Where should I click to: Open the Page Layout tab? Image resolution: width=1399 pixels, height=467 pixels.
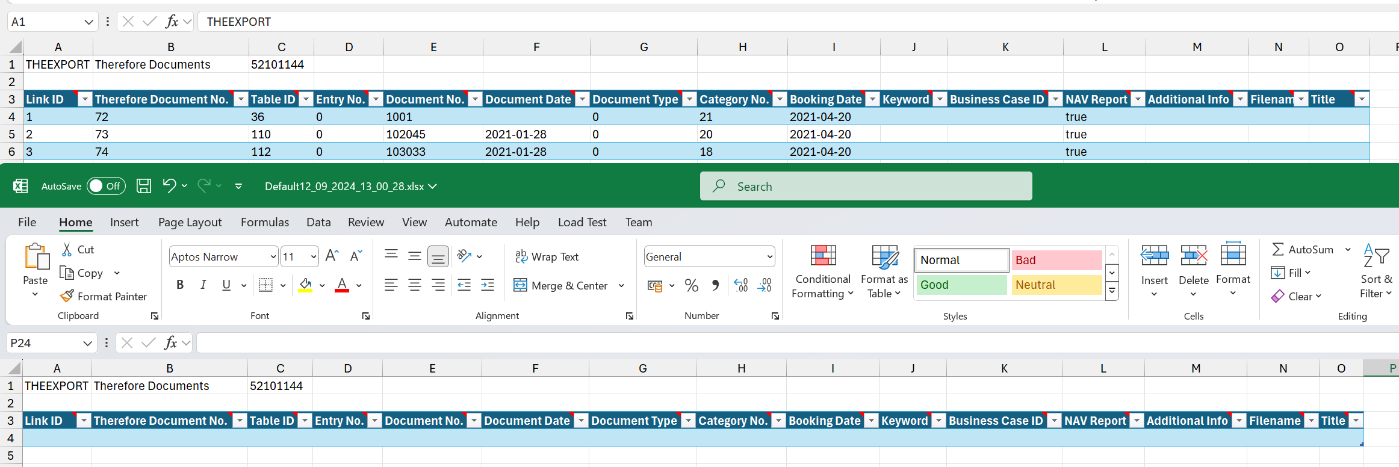point(190,222)
